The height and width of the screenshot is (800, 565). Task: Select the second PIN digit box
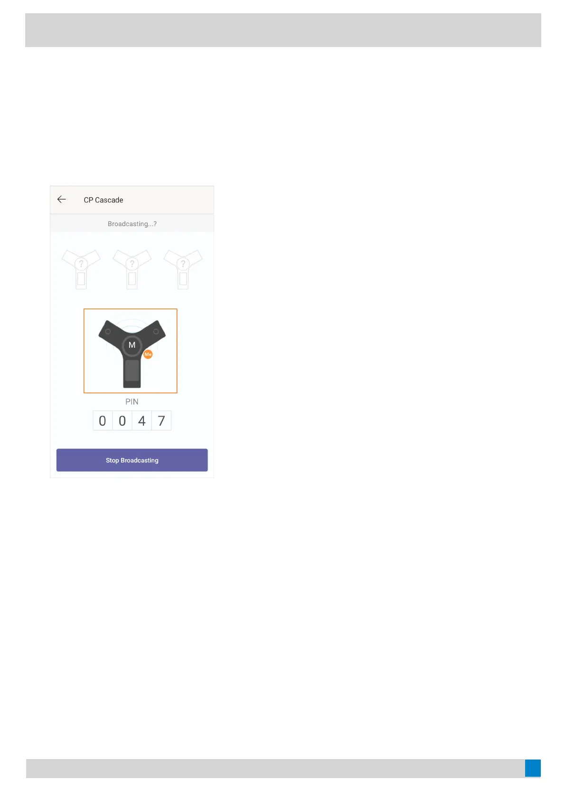point(122,420)
